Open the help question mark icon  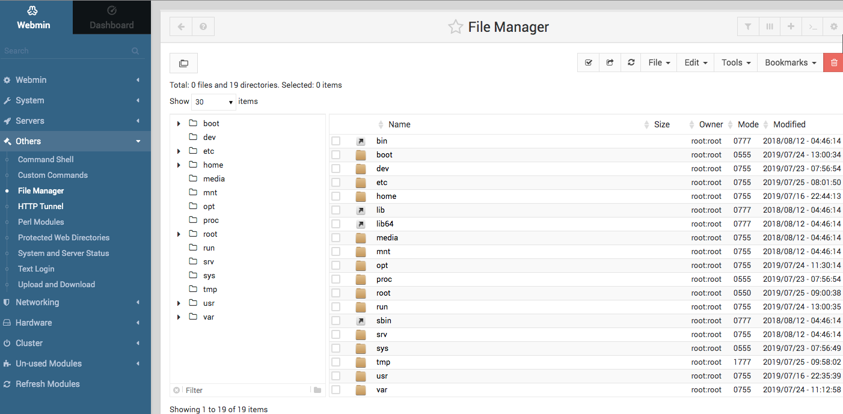tap(203, 26)
